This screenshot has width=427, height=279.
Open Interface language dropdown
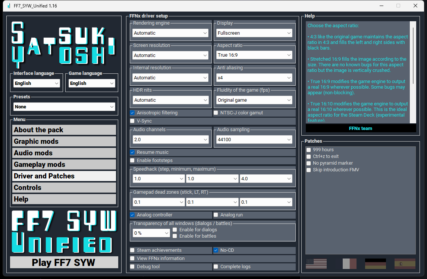pos(37,83)
